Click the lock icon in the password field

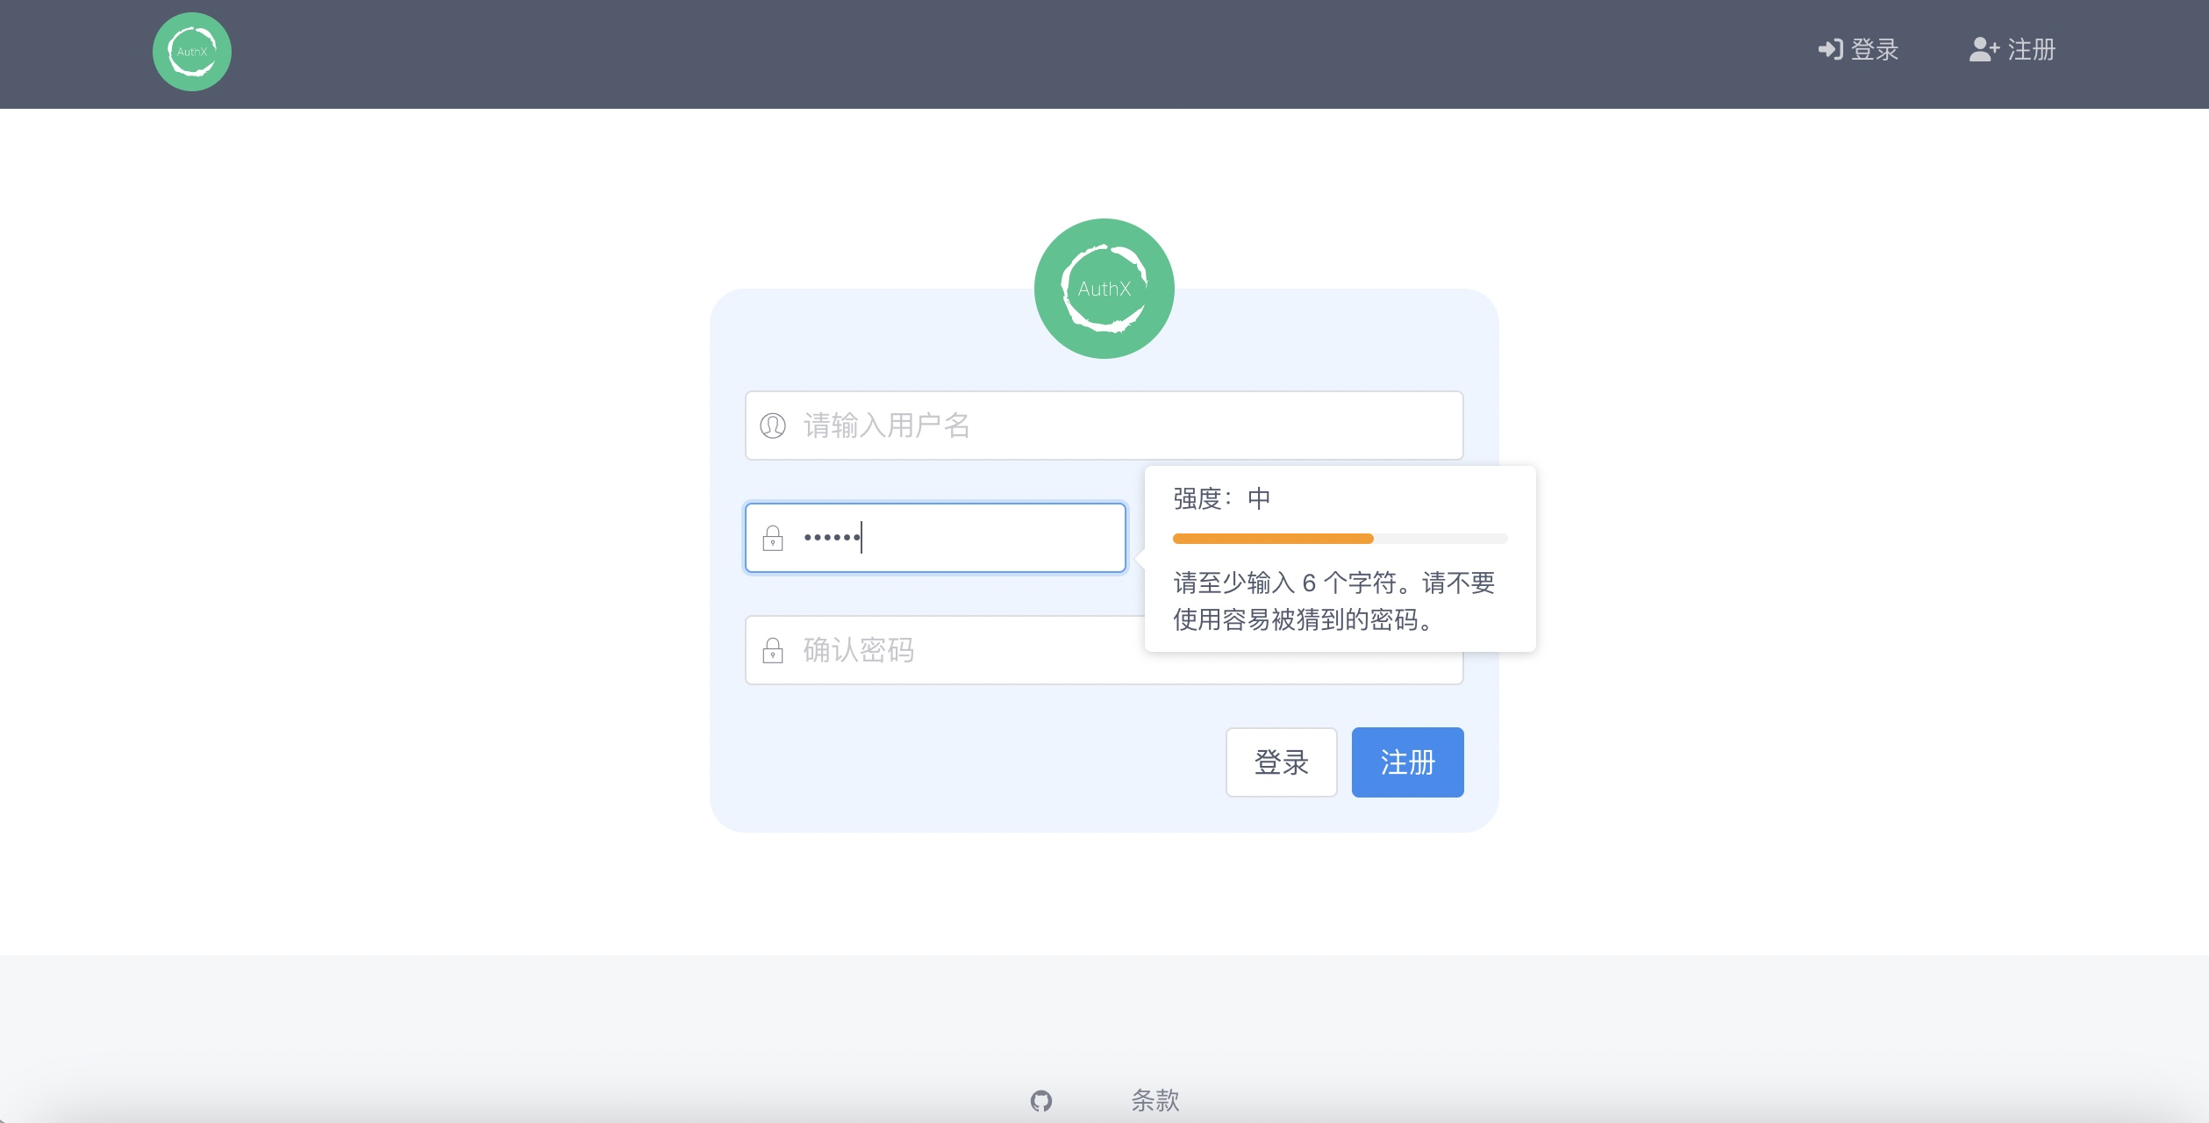[x=773, y=538]
